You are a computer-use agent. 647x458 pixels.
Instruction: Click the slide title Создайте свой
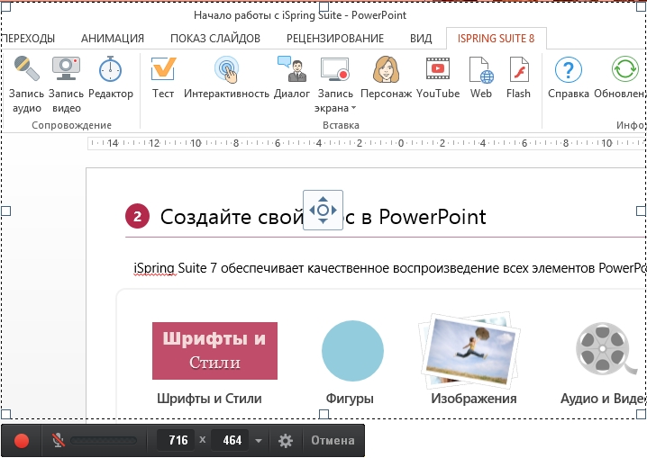coord(232,217)
